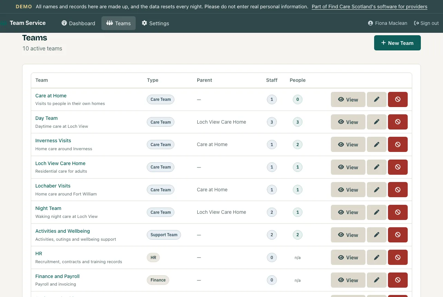Edit the HR team via the pencil icon
Screen dimensions: 443x297
click(x=377, y=257)
